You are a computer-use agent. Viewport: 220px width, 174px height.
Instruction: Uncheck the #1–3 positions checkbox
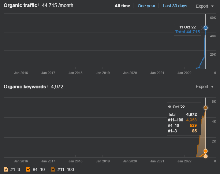[x=6, y=169]
